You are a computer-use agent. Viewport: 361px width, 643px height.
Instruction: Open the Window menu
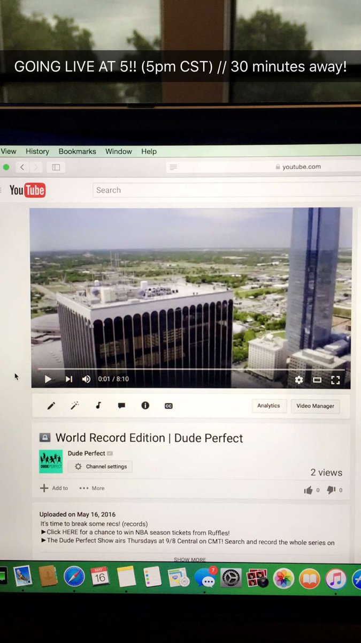pyautogui.click(x=119, y=152)
